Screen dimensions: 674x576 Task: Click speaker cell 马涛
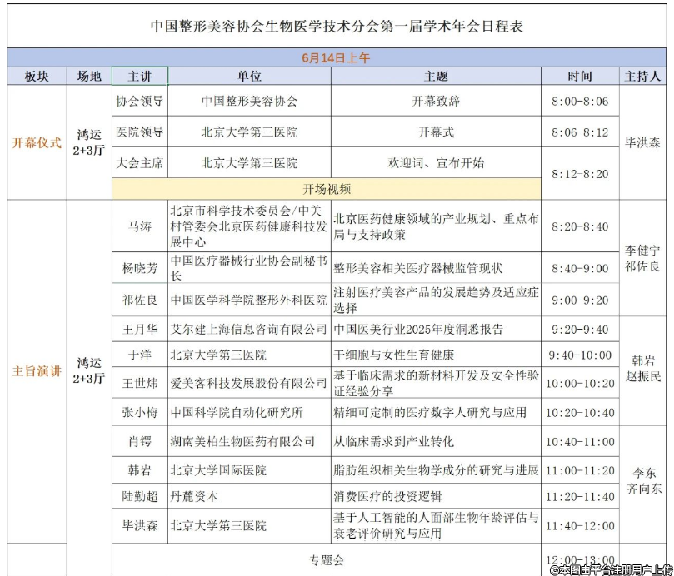coord(139,226)
